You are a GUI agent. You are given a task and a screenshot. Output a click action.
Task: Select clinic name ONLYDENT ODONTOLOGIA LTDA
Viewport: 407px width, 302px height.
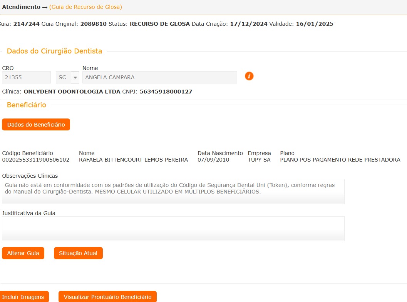[x=72, y=92]
